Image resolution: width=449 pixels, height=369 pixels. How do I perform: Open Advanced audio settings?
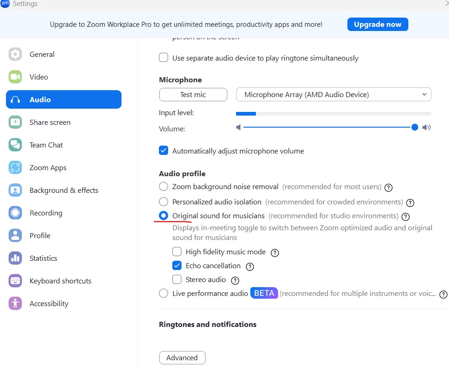182,357
